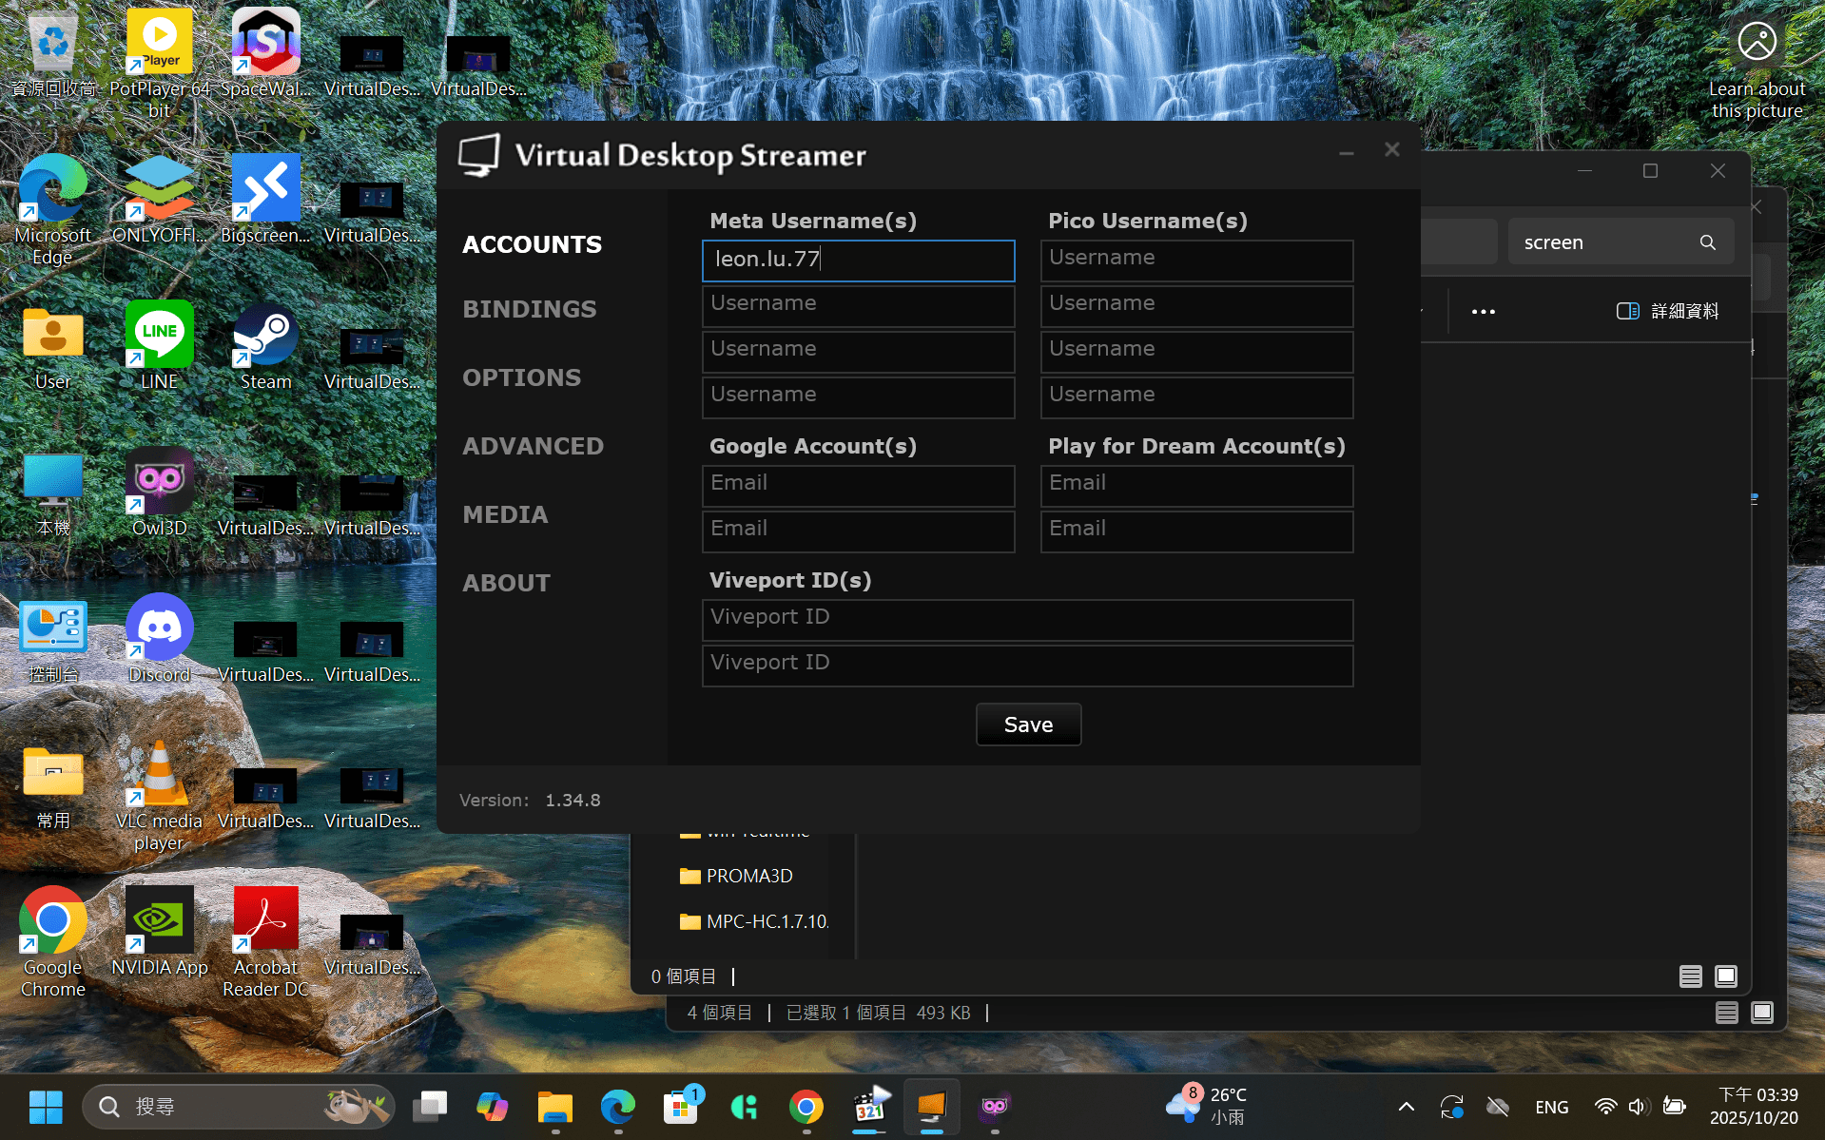This screenshot has width=1825, height=1140.
Task: Open Google Chrome from the taskbar
Action: 806,1107
